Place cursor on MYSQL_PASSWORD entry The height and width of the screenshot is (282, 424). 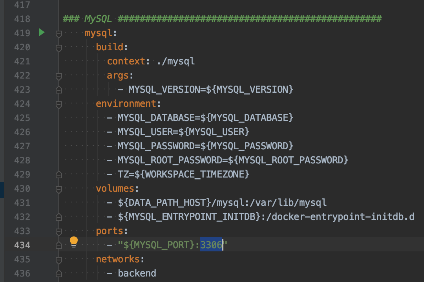click(200, 146)
